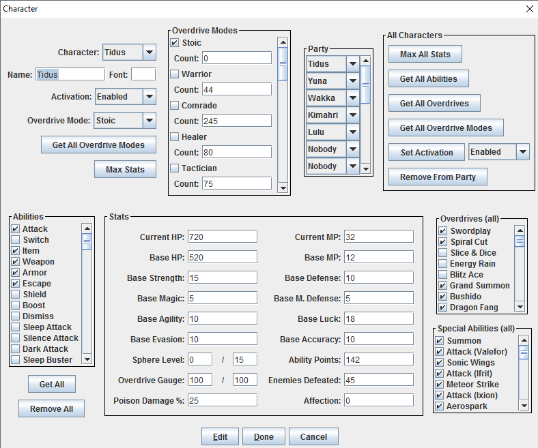Image resolution: width=538 pixels, height=448 pixels.
Task: Click the Remove All abilities button
Action: (51, 408)
